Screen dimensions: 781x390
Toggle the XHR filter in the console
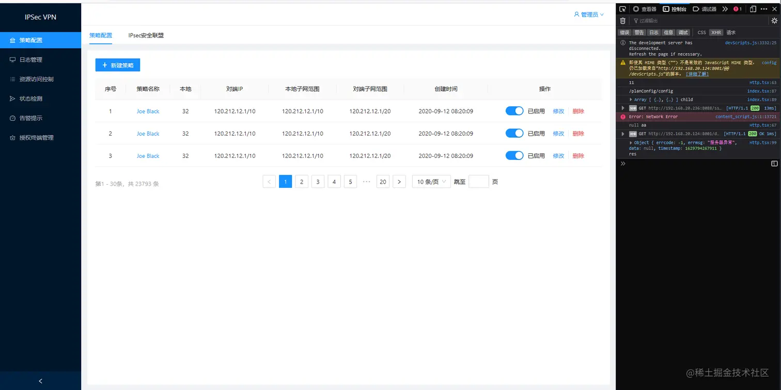[x=716, y=32]
